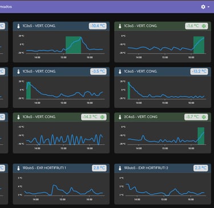Screen dimensions: 214x208
Task: Click the green highlighted band in the 1C6aS chart
Action: (x=129, y=90)
